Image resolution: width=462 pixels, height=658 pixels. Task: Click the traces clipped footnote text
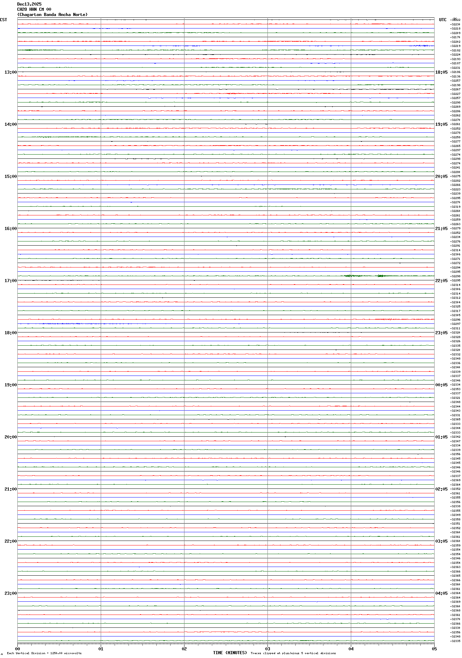coord(293,653)
